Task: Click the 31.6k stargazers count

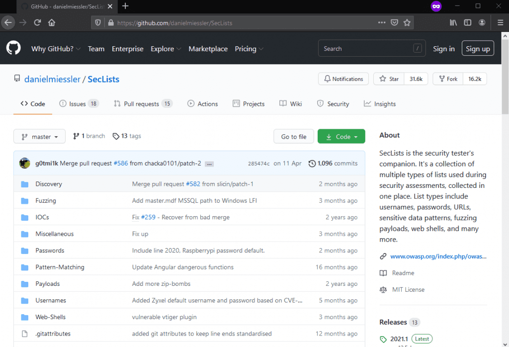Action: point(416,79)
